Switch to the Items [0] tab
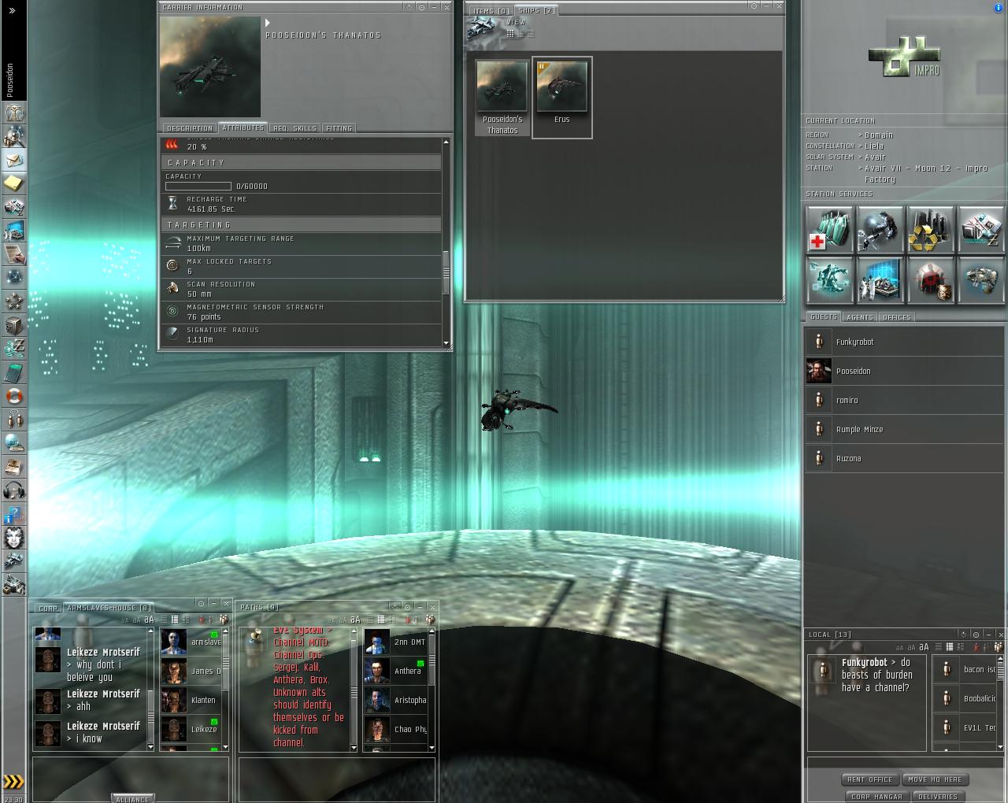 click(491, 11)
